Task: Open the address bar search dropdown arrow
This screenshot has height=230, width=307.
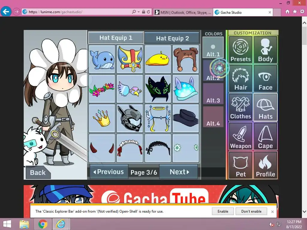Action: coord(139,12)
